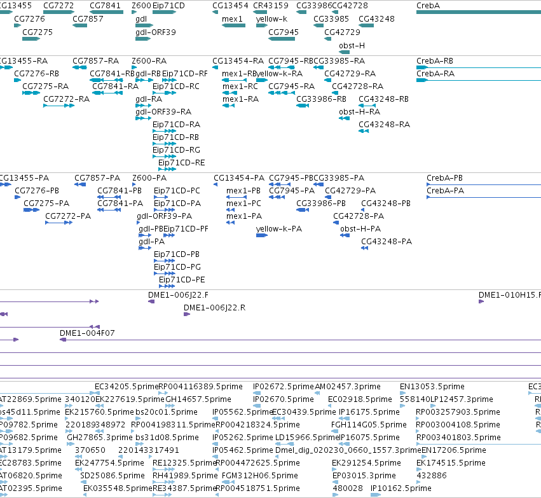Select the Z600-PA protein label
Screen dimensions: 541x498
pos(149,179)
